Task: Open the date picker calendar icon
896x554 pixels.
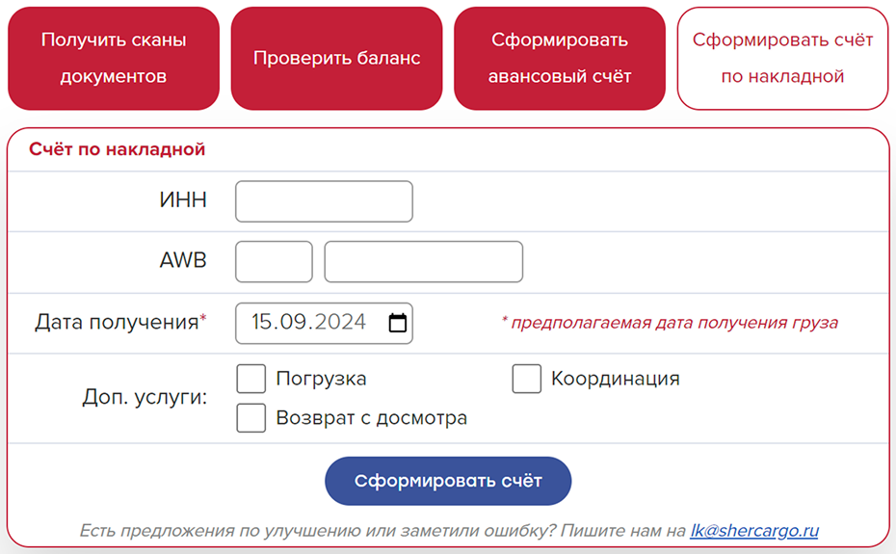Action: (x=397, y=323)
